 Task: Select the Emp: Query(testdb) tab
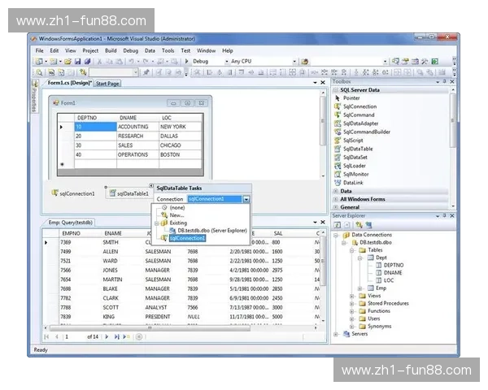(x=70, y=223)
